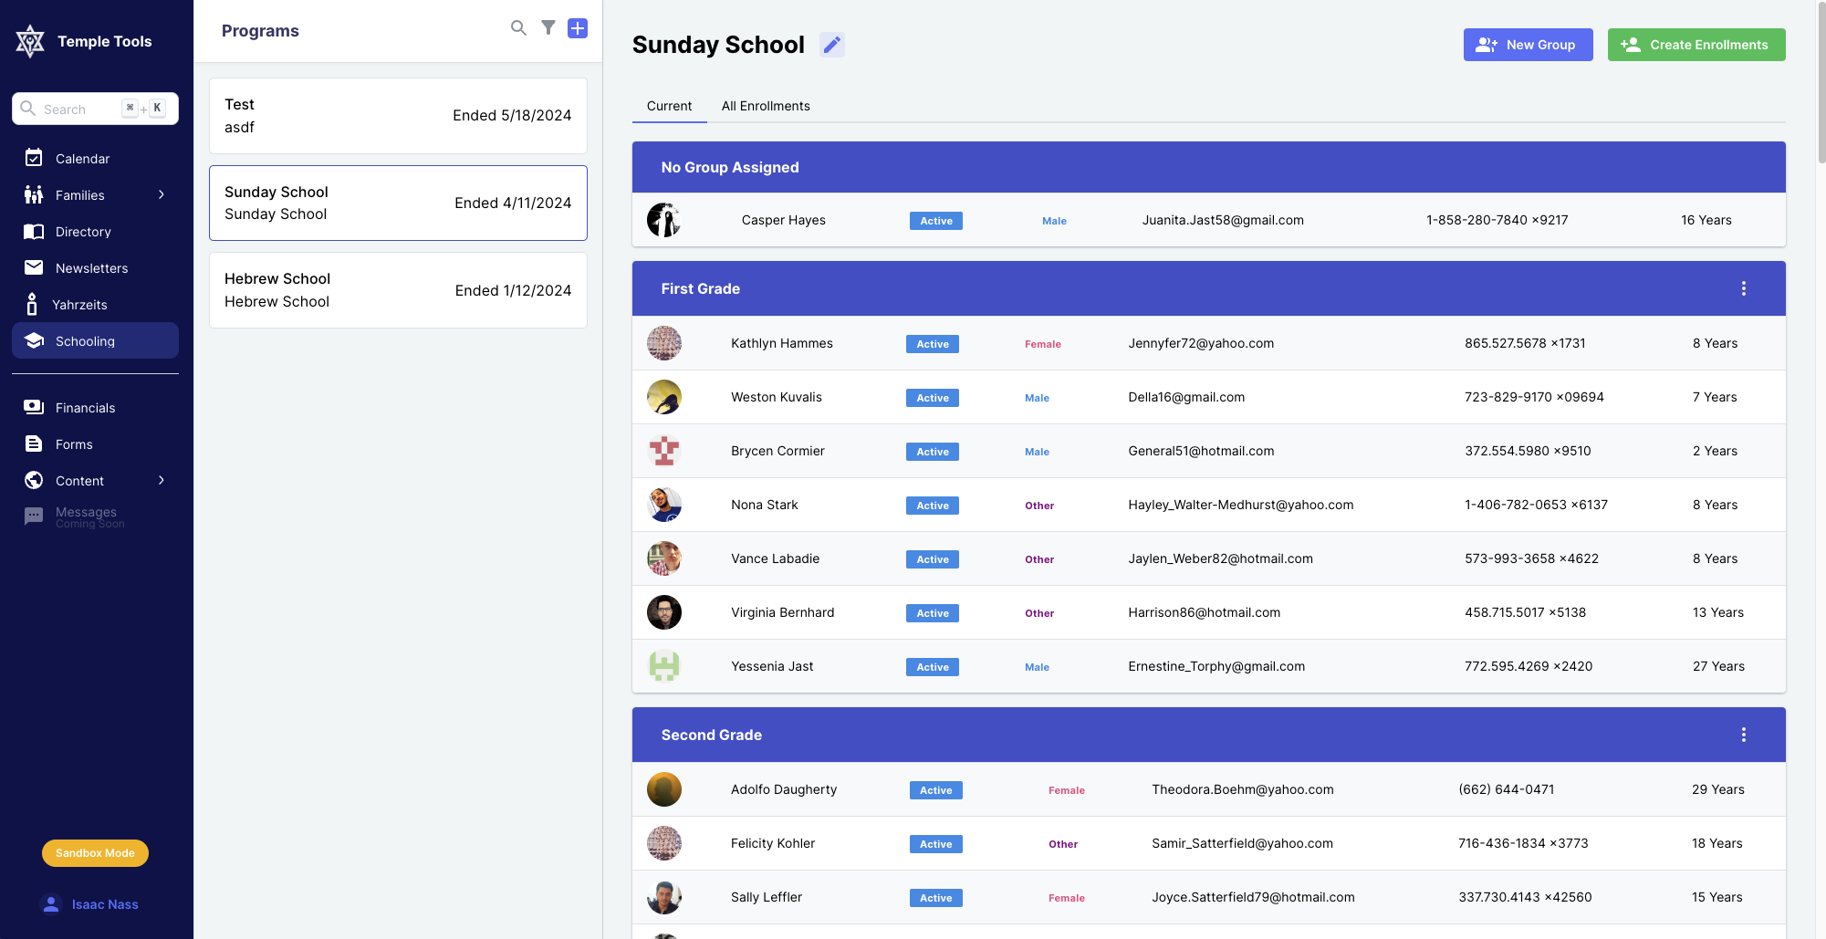Screen dimensions: 1826x939
Task: Open the Forms page in sidebar
Action: [74, 444]
